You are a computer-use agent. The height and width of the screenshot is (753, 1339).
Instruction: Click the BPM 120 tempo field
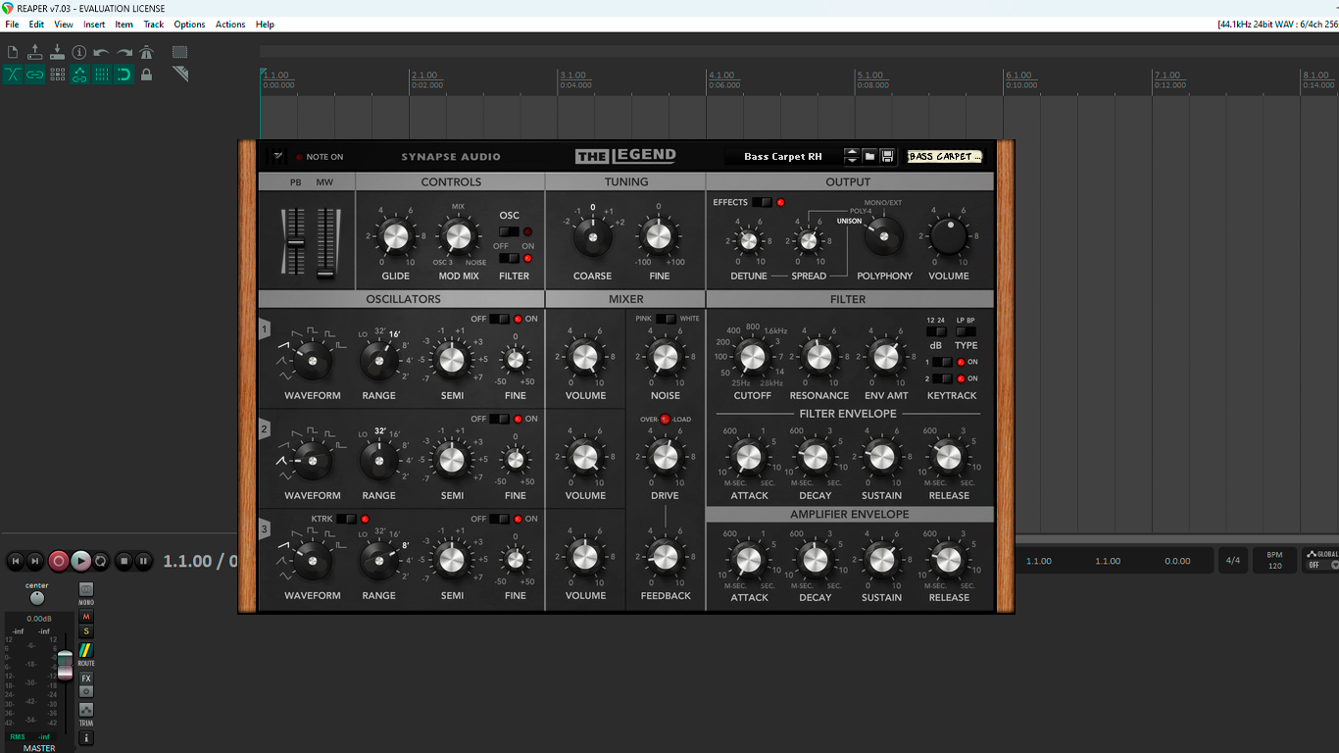coord(1274,561)
